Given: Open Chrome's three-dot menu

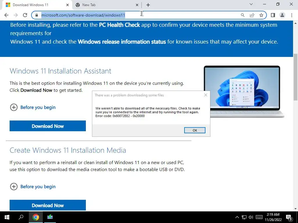Looking at the screenshot, I should [x=292, y=15].
